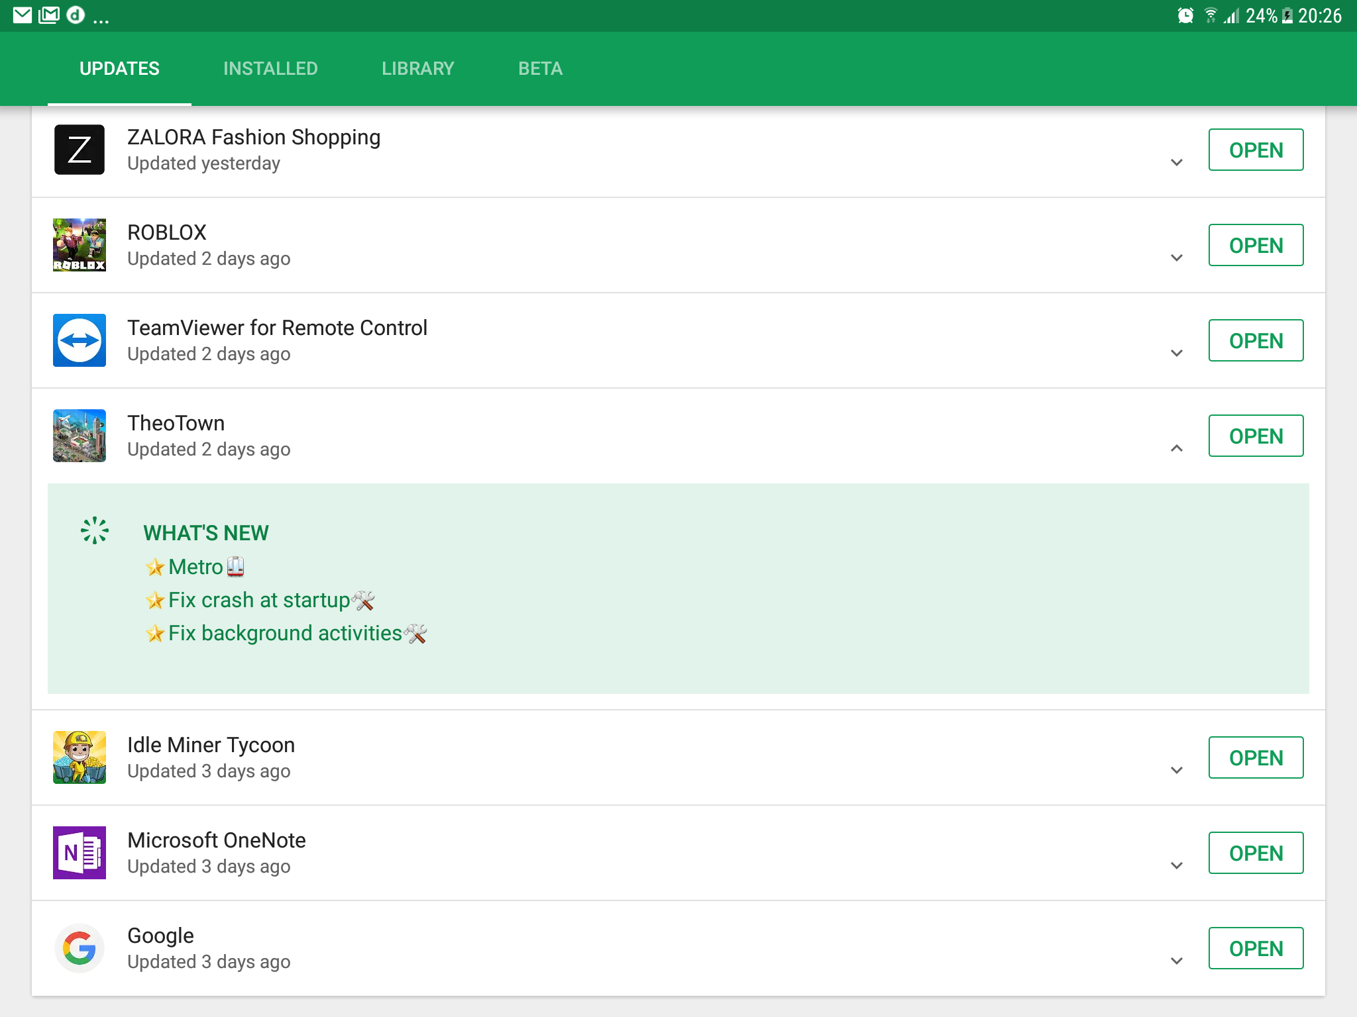
Task: Expand Idle Miner Tycoon update details
Action: [x=1177, y=770]
